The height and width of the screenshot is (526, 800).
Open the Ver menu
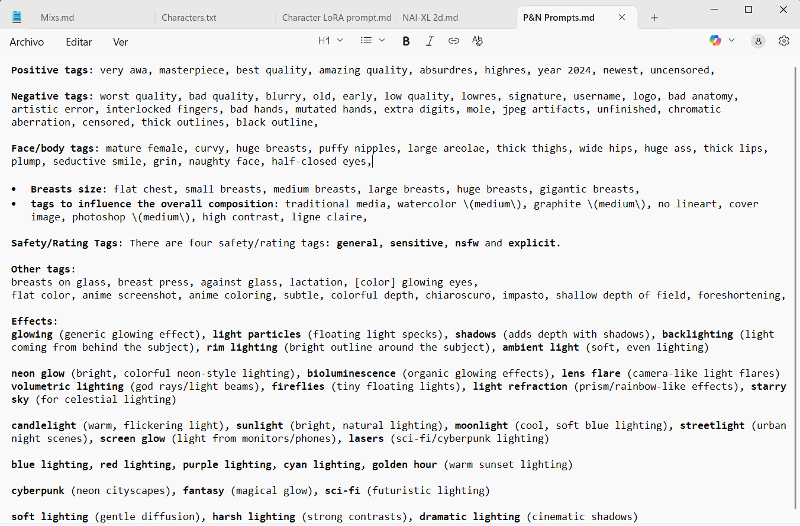120,41
